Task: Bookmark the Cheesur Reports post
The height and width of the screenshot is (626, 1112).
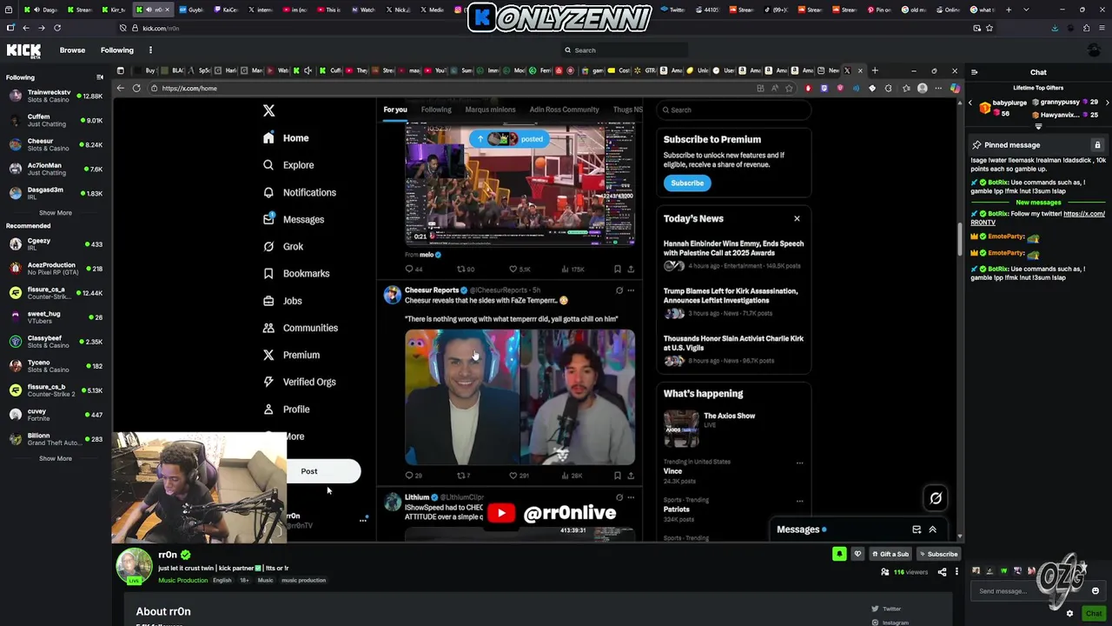Action: (x=618, y=476)
